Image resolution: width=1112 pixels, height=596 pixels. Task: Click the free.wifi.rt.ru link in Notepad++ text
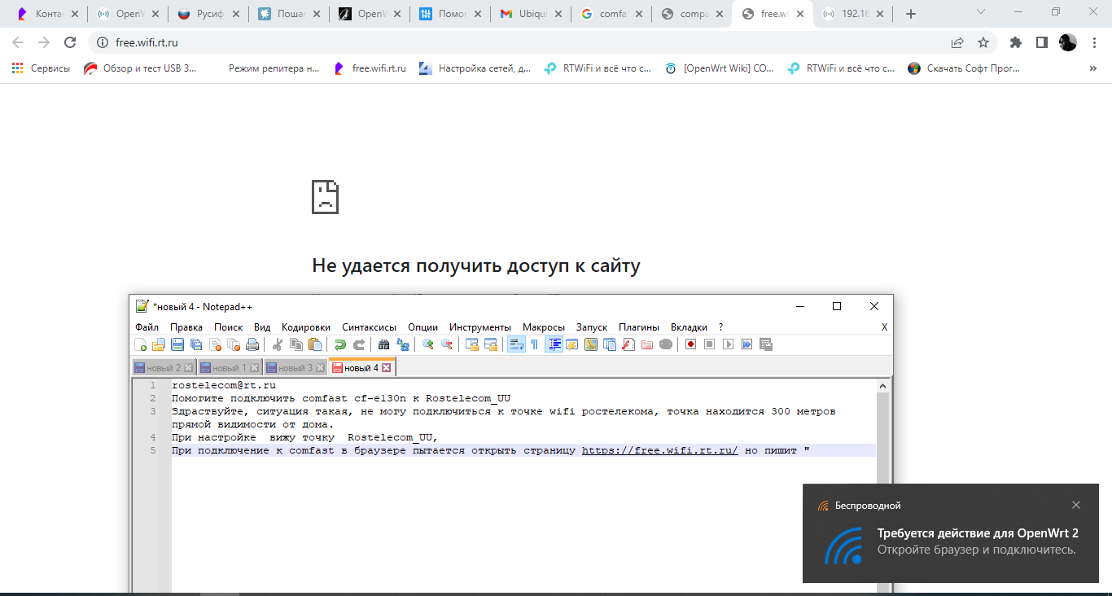click(660, 450)
